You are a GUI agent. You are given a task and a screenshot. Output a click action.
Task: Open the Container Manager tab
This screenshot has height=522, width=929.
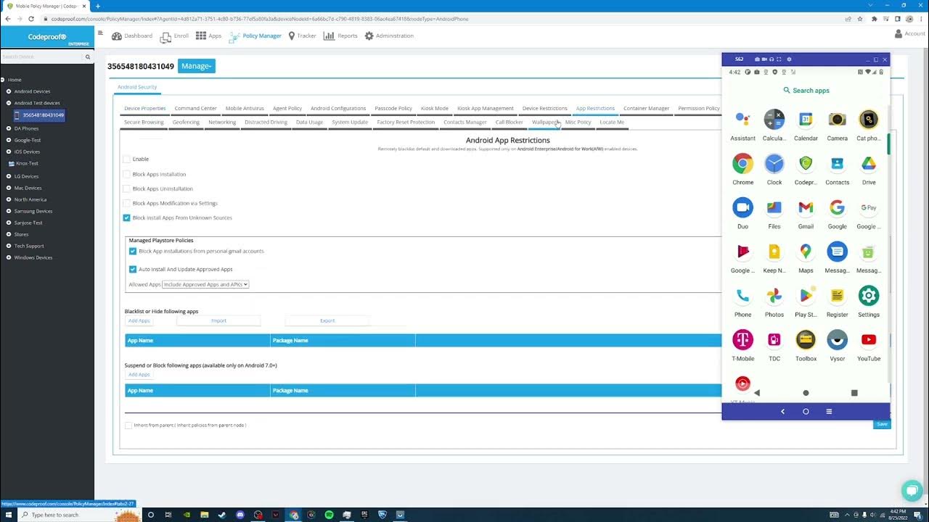(646, 108)
